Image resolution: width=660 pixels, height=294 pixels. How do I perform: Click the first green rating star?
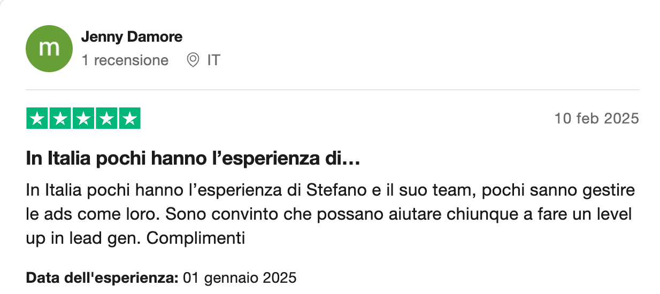coord(37,119)
